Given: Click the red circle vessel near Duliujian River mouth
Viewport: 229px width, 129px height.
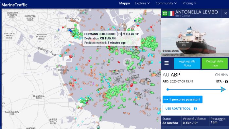Looking at the screenshot, I should tap(71, 56).
